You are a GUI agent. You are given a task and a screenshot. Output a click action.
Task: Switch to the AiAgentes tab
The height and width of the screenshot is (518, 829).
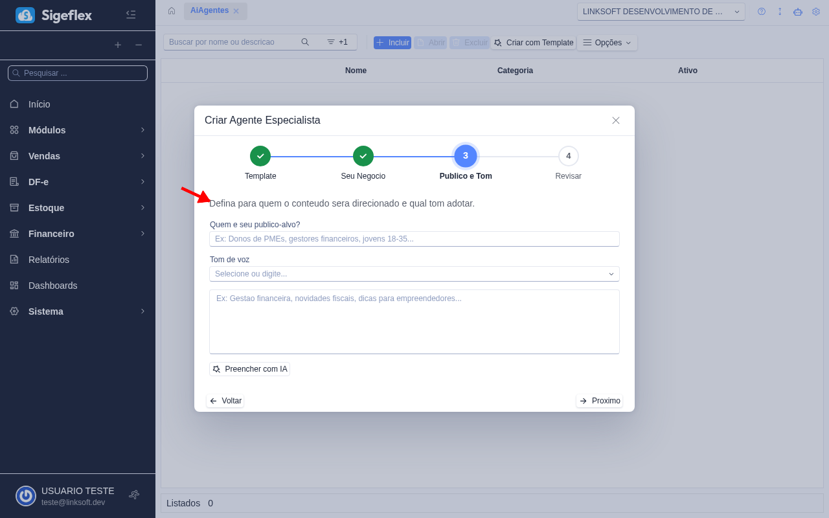(x=209, y=11)
